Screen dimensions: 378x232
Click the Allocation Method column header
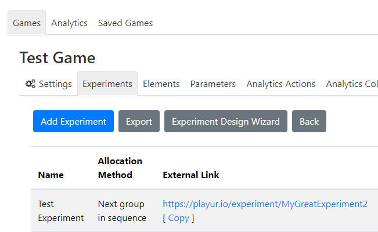coord(120,168)
